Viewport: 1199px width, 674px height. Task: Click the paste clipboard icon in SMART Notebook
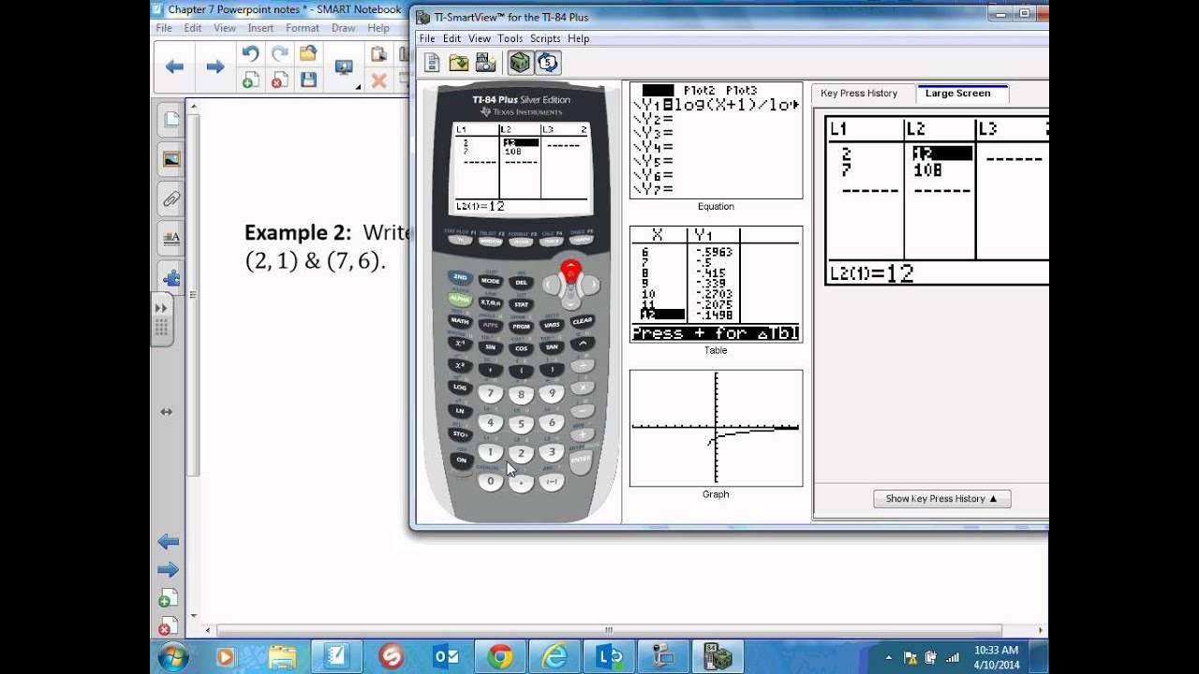point(378,54)
